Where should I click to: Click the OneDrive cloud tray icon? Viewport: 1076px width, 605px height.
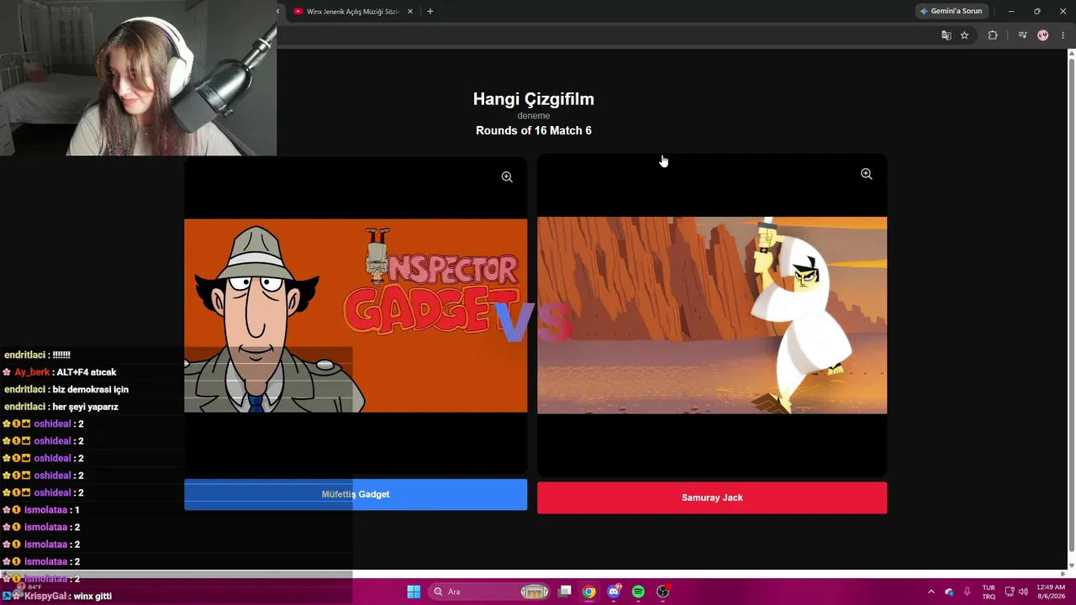point(949,592)
